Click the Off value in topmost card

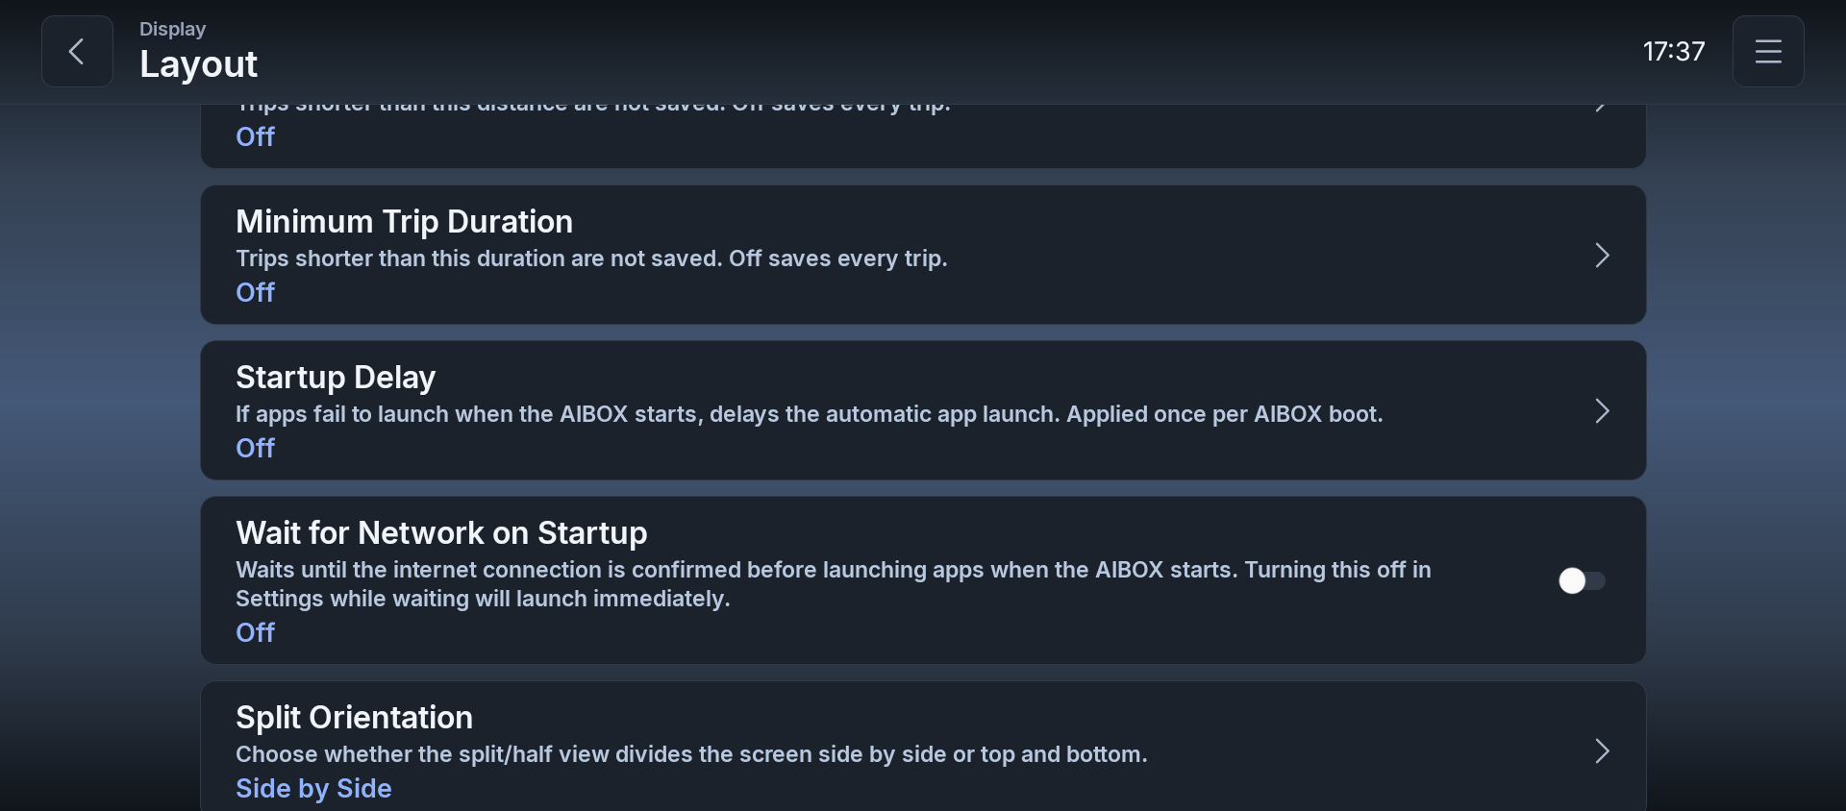[x=256, y=136]
